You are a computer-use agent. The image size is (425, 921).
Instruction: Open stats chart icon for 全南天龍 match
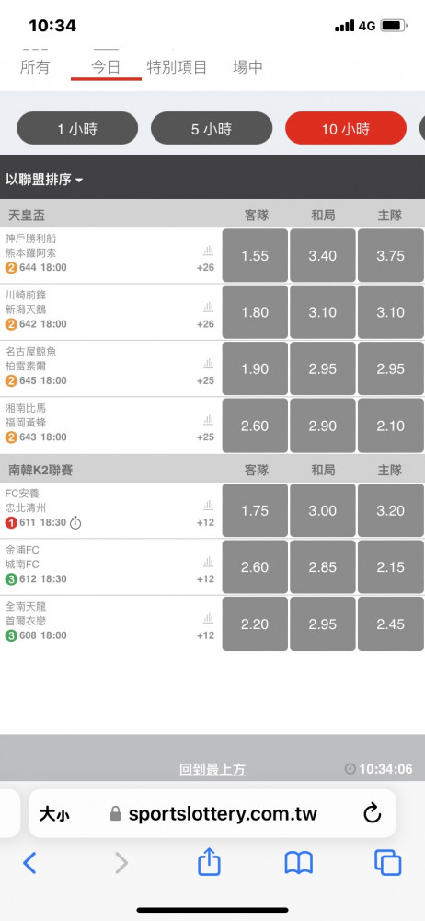(x=209, y=619)
